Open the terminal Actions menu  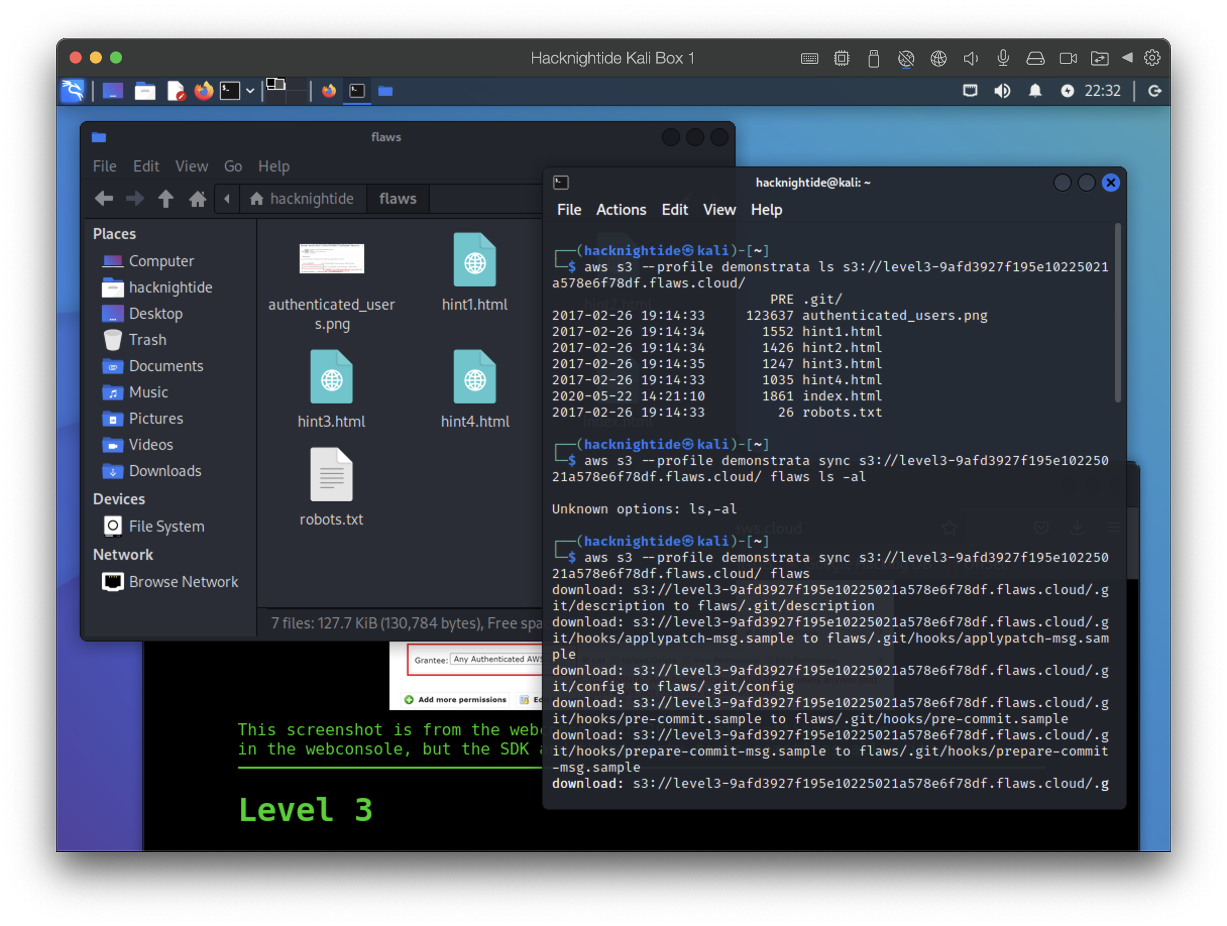[621, 210]
